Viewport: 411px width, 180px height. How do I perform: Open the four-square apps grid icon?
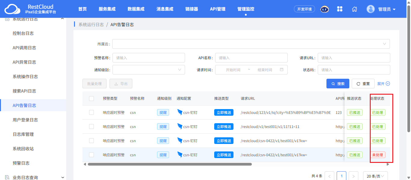click(x=340, y=9)
